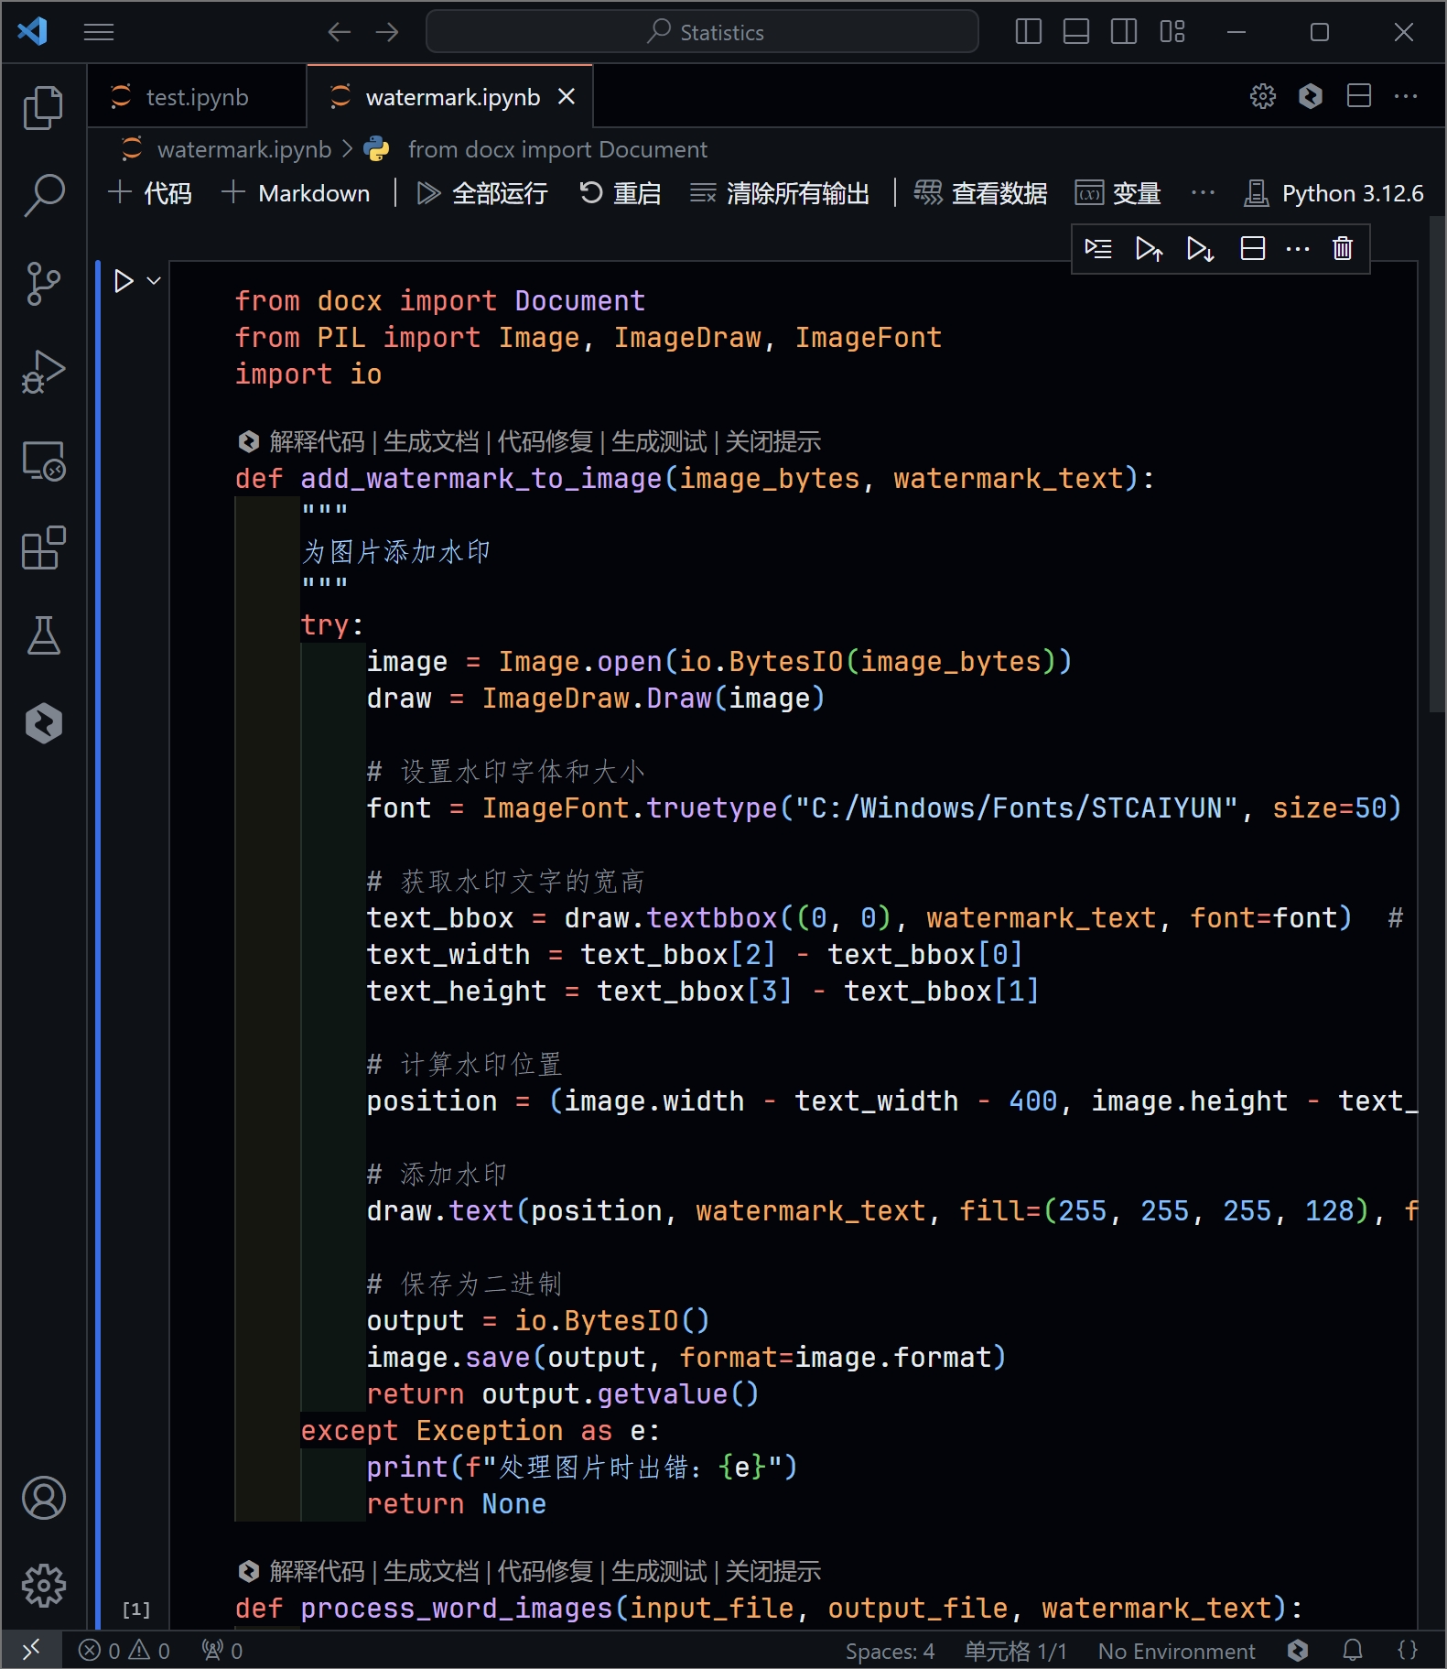Viewport: 1447px width, 1669px height.
Task: Click AI assistant icon in editor title bar
Action: (x=1311, y=96)
